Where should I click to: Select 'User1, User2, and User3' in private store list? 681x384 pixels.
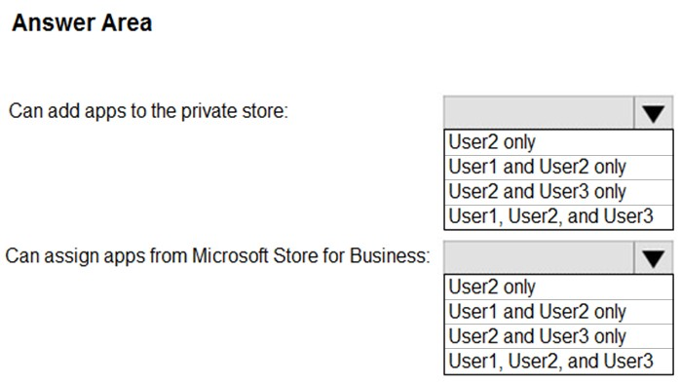(558, 216)
